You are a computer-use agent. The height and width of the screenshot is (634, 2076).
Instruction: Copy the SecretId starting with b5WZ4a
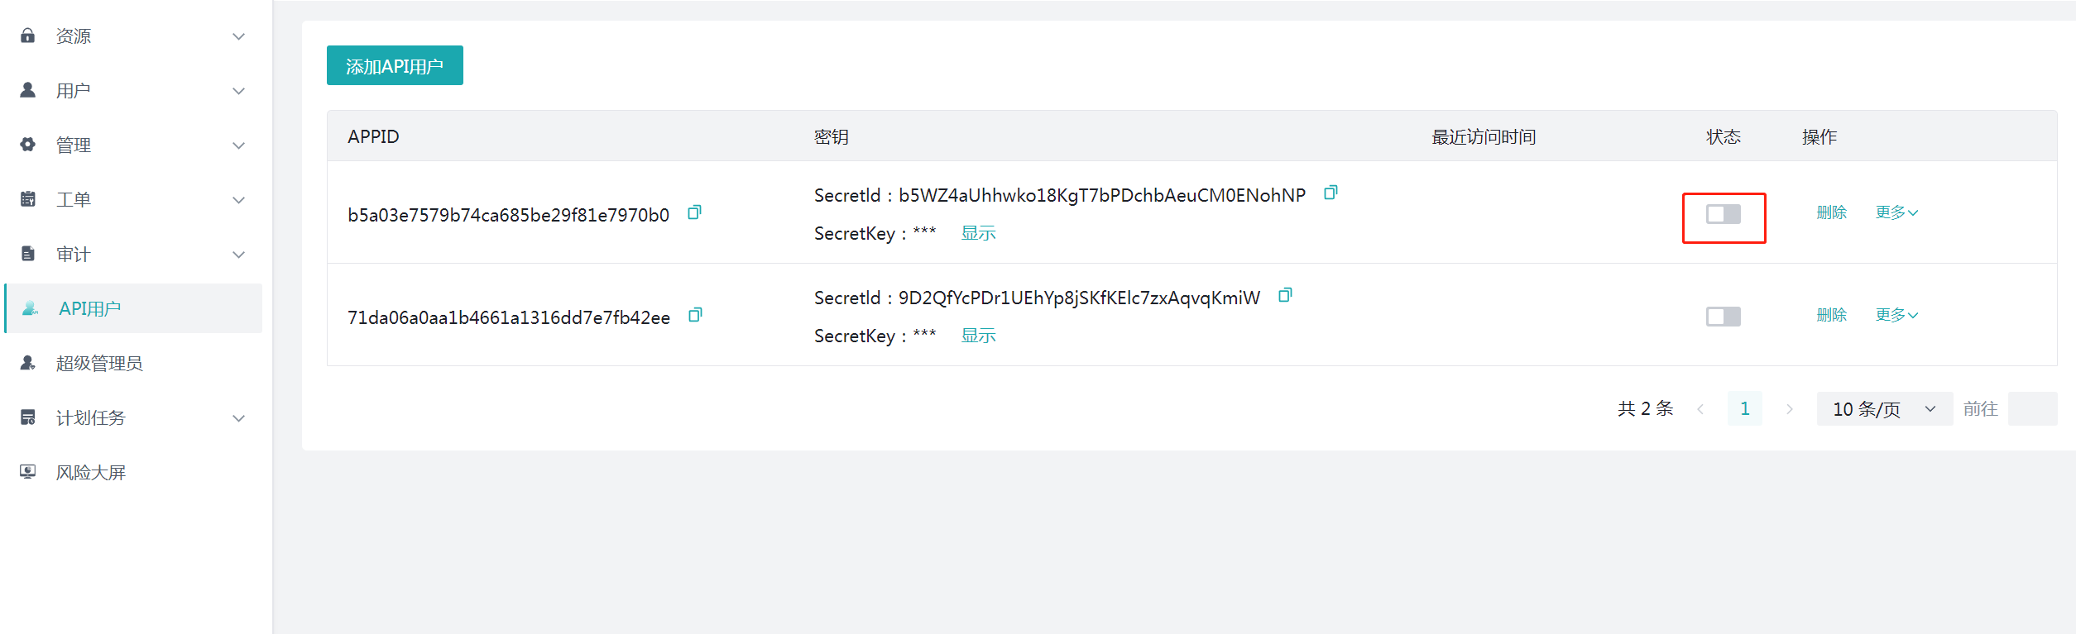[x=1330, y=193]
